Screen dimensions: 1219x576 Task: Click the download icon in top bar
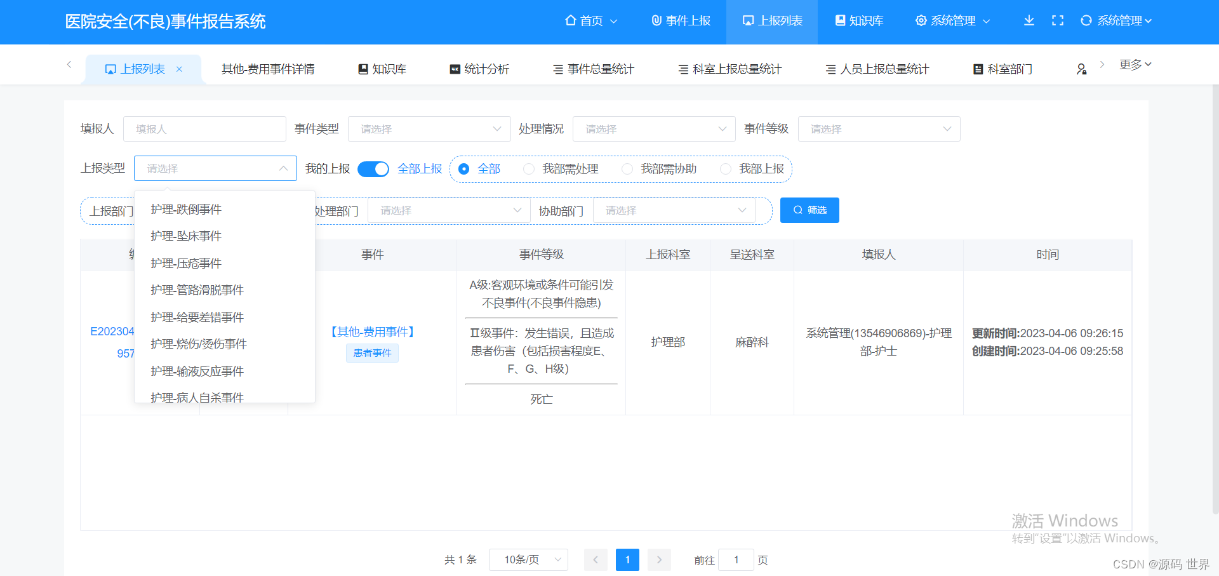(1029, 20)
